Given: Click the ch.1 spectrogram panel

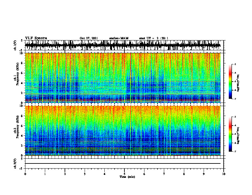Looking at the screenshot, I should tap(122, 78).
